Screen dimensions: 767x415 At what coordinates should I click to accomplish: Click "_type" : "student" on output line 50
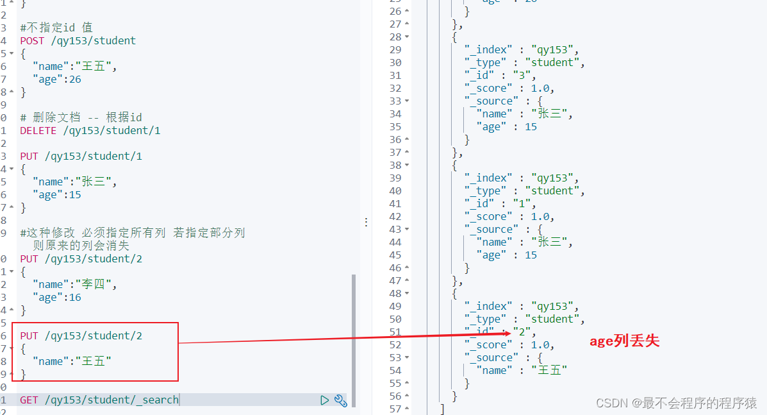tap(524, 319)
